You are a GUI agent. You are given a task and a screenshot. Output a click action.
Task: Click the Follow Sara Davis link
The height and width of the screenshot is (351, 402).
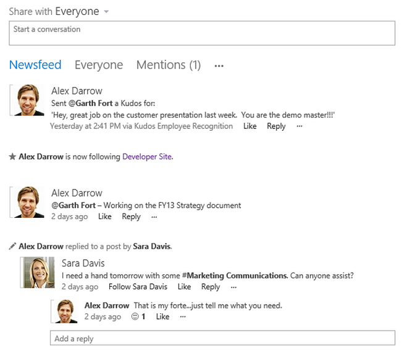pyautogui.click(x=138, y=287)
